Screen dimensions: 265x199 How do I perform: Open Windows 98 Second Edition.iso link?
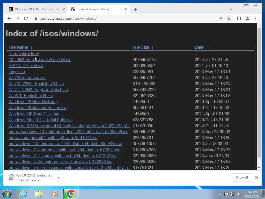38,108
